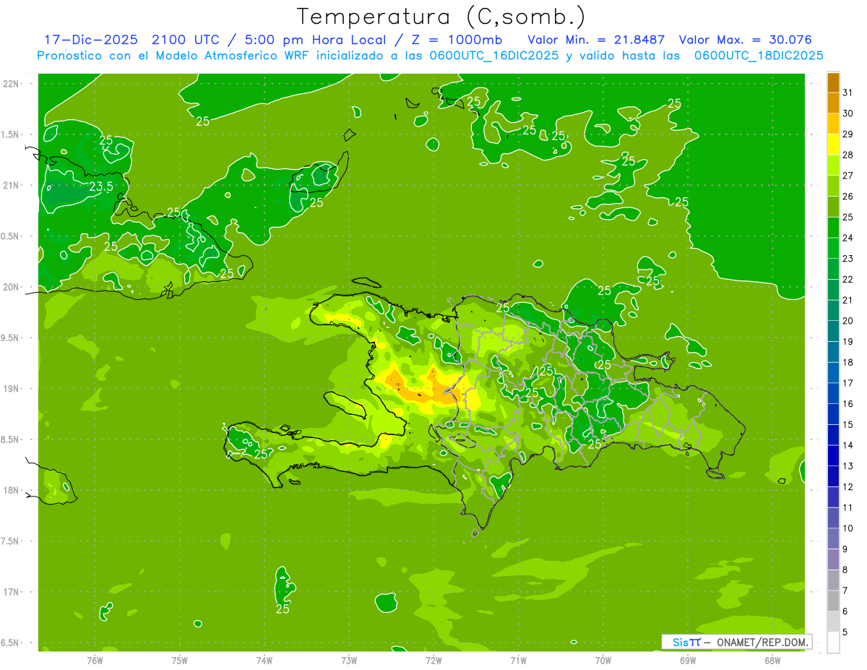Screen dimensions: 867x670
Task: Click the 'SisTT - ONAMET/REP.DOM.' credit label
Action: [x=736, y=642]
